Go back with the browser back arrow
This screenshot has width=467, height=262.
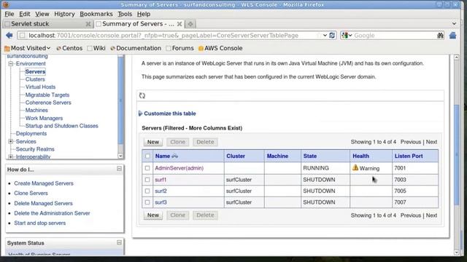tap(9, 36)
